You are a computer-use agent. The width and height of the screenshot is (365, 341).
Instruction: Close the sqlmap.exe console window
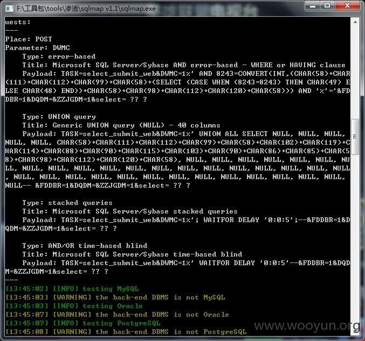[x=347, y=5]
